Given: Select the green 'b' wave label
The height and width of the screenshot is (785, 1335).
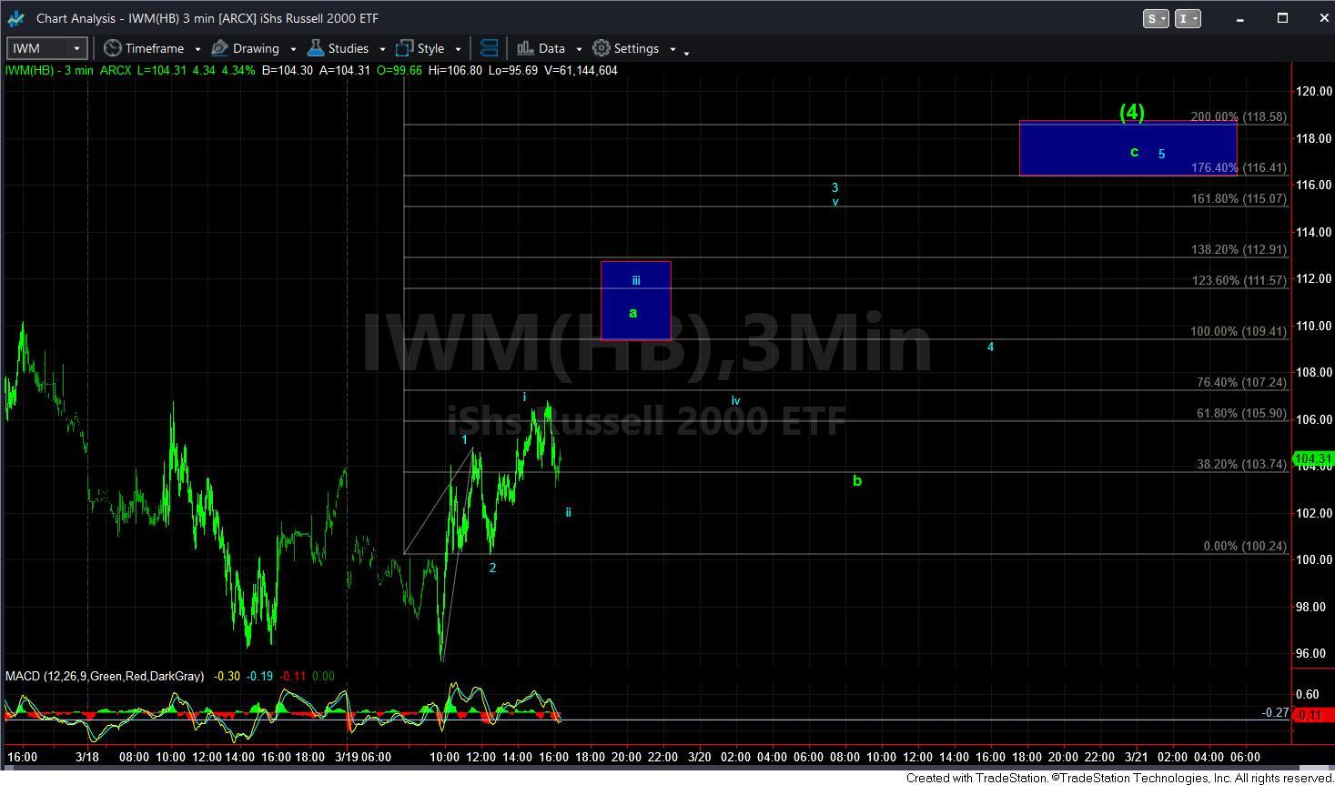Looking at the screenshot, I should 857,480.
